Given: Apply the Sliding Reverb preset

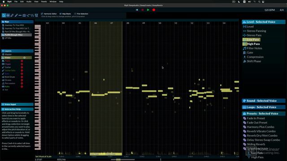Looking at the screenshot, I should pyautogui.click(x=254, y=144).
